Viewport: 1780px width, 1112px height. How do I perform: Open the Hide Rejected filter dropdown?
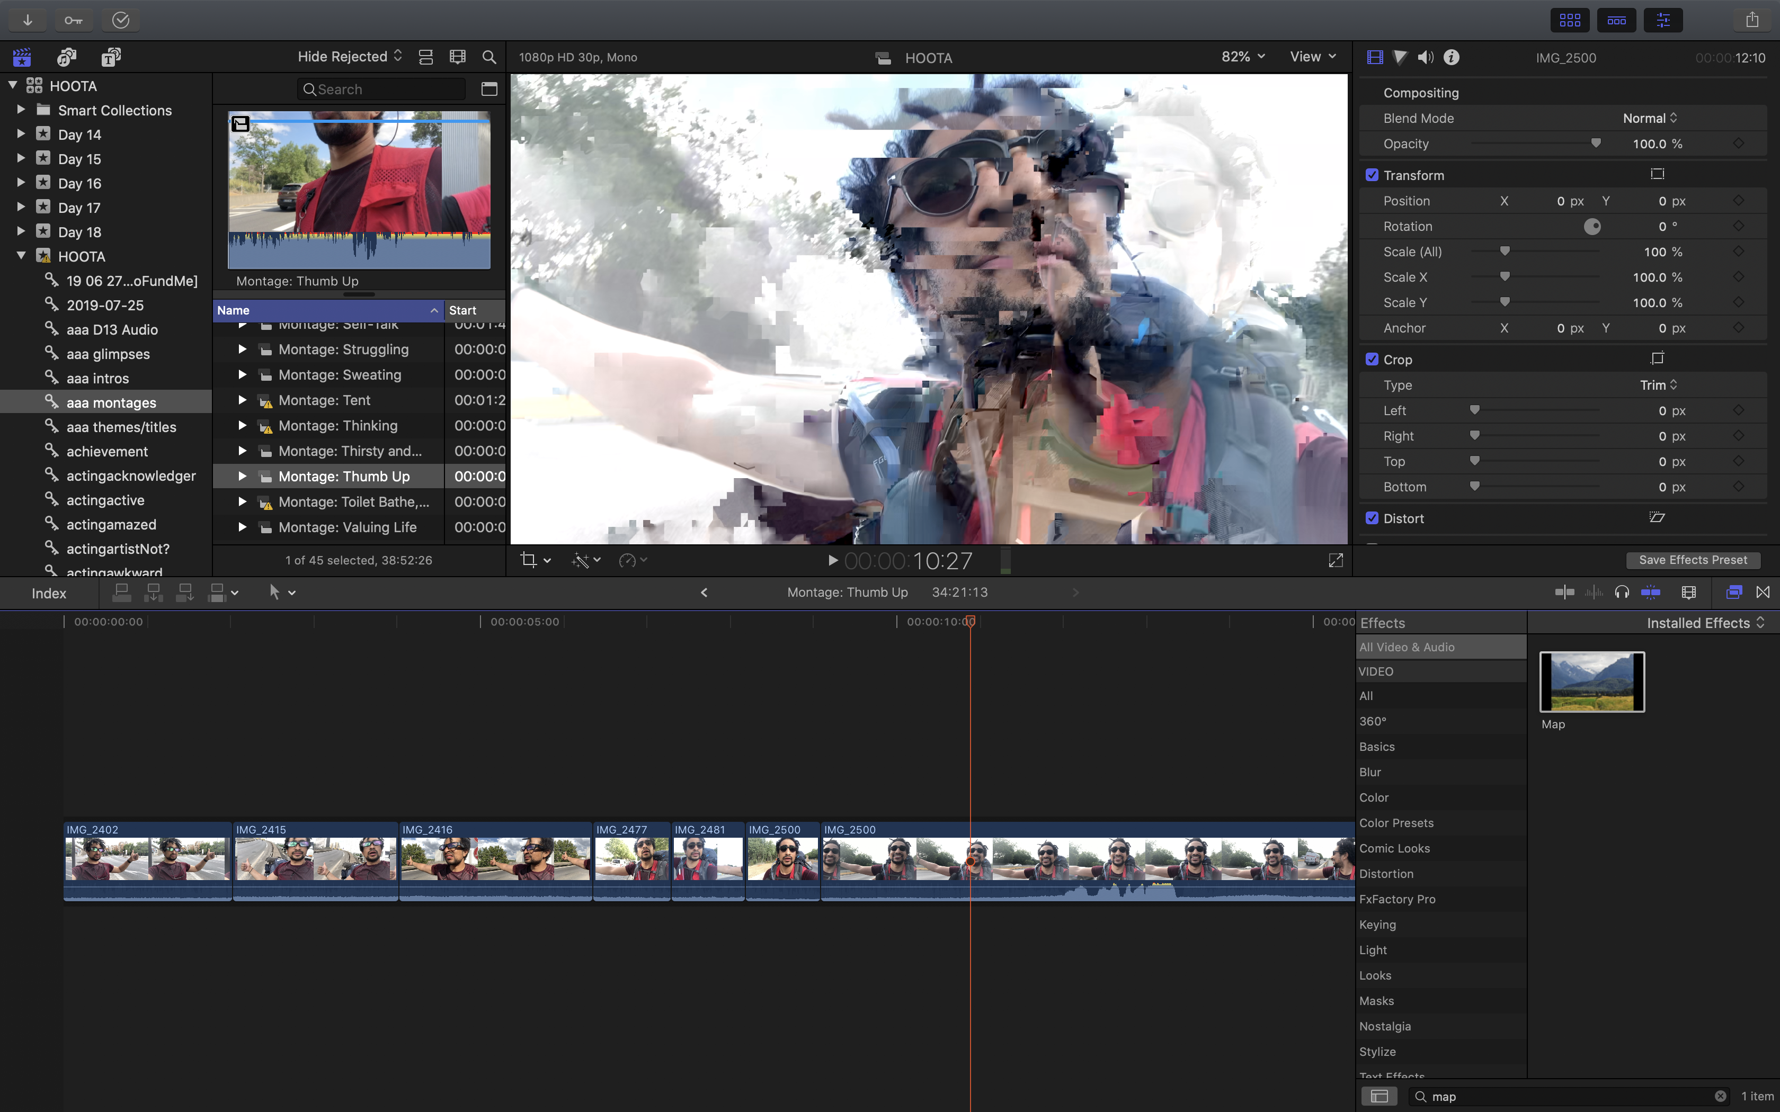(x=350, y=57)
